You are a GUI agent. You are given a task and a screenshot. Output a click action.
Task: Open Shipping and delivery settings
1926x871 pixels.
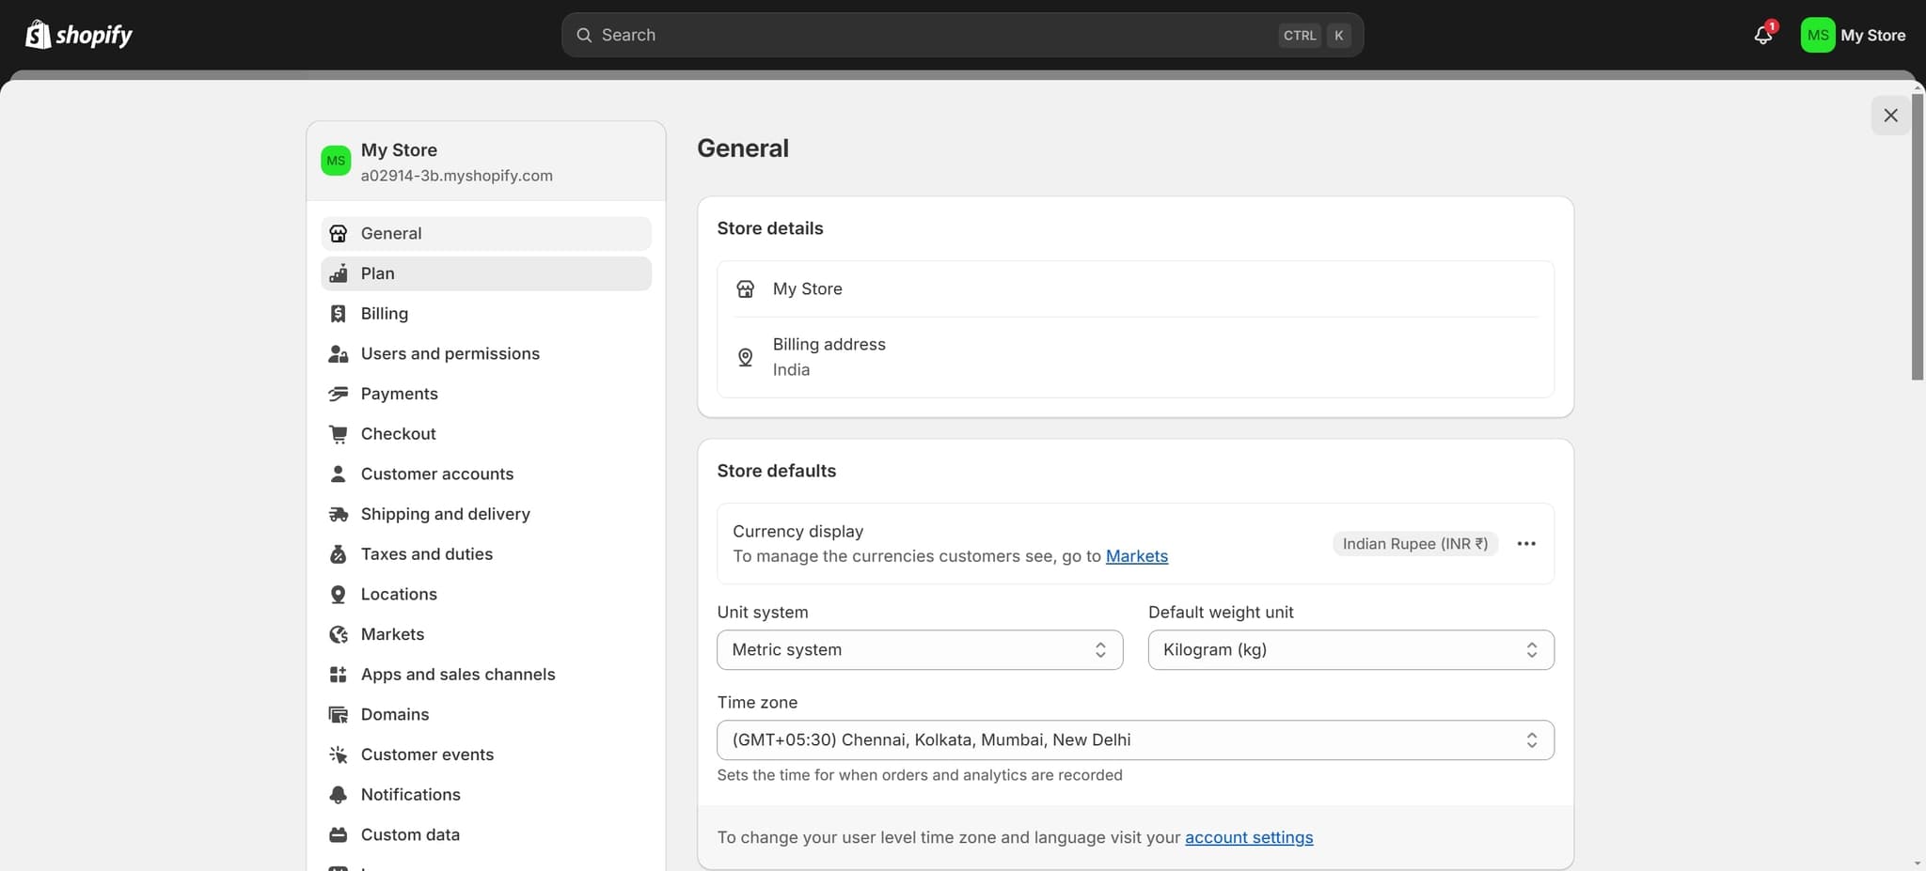445,514
